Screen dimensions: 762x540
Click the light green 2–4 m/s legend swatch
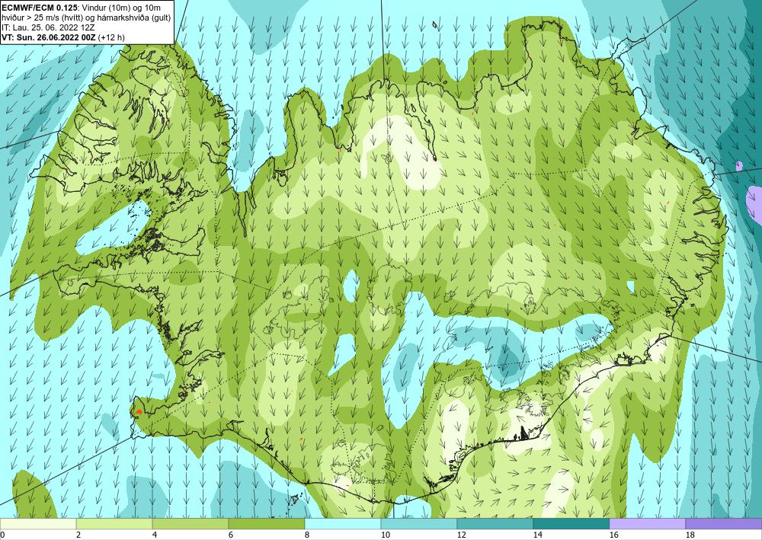[x=114, y=524]
